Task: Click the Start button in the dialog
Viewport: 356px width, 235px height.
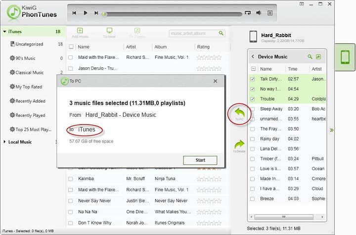Action: tap(200, 160)
